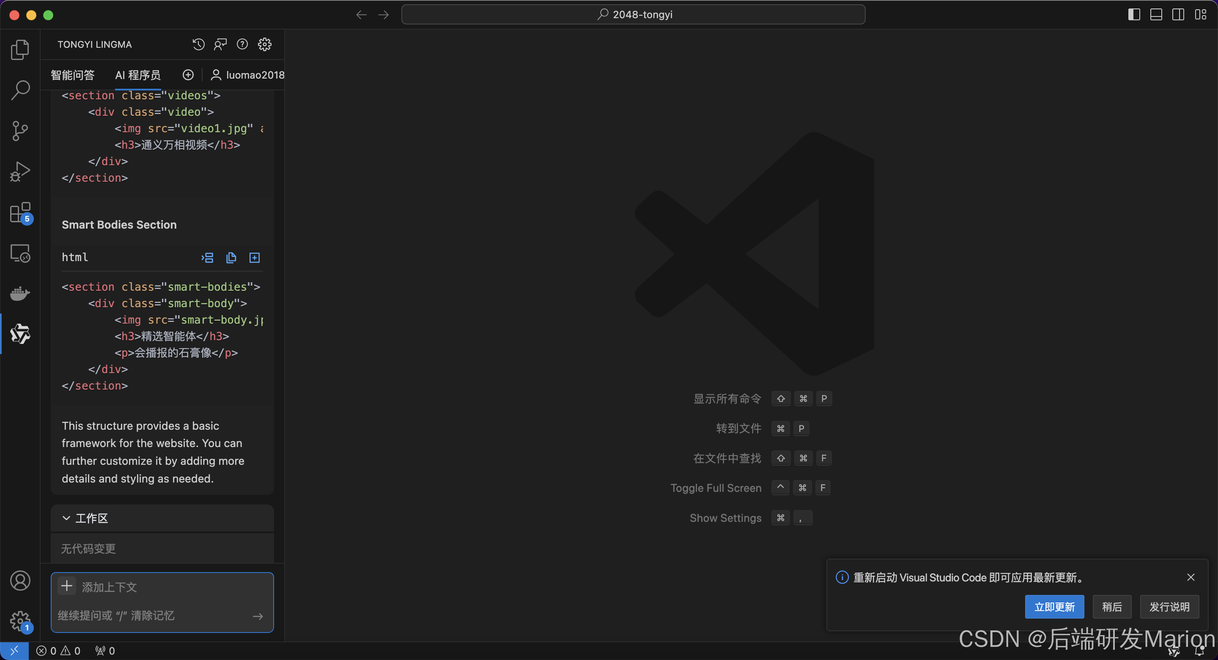Click the 立即更新 button
This screenshot has height=660, width=1218.
click(x=1054, y=607)
